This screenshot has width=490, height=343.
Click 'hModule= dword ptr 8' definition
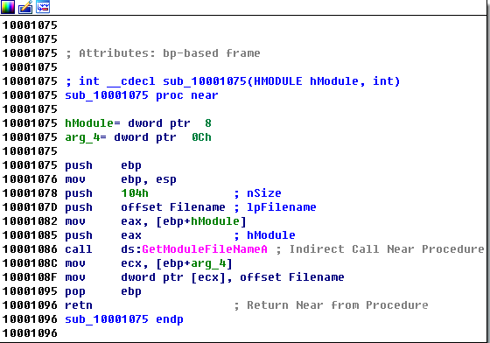138,123
